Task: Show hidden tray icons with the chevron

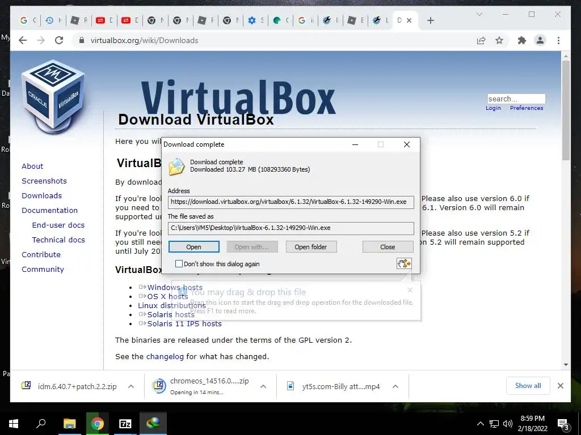Action: [480, 424]
